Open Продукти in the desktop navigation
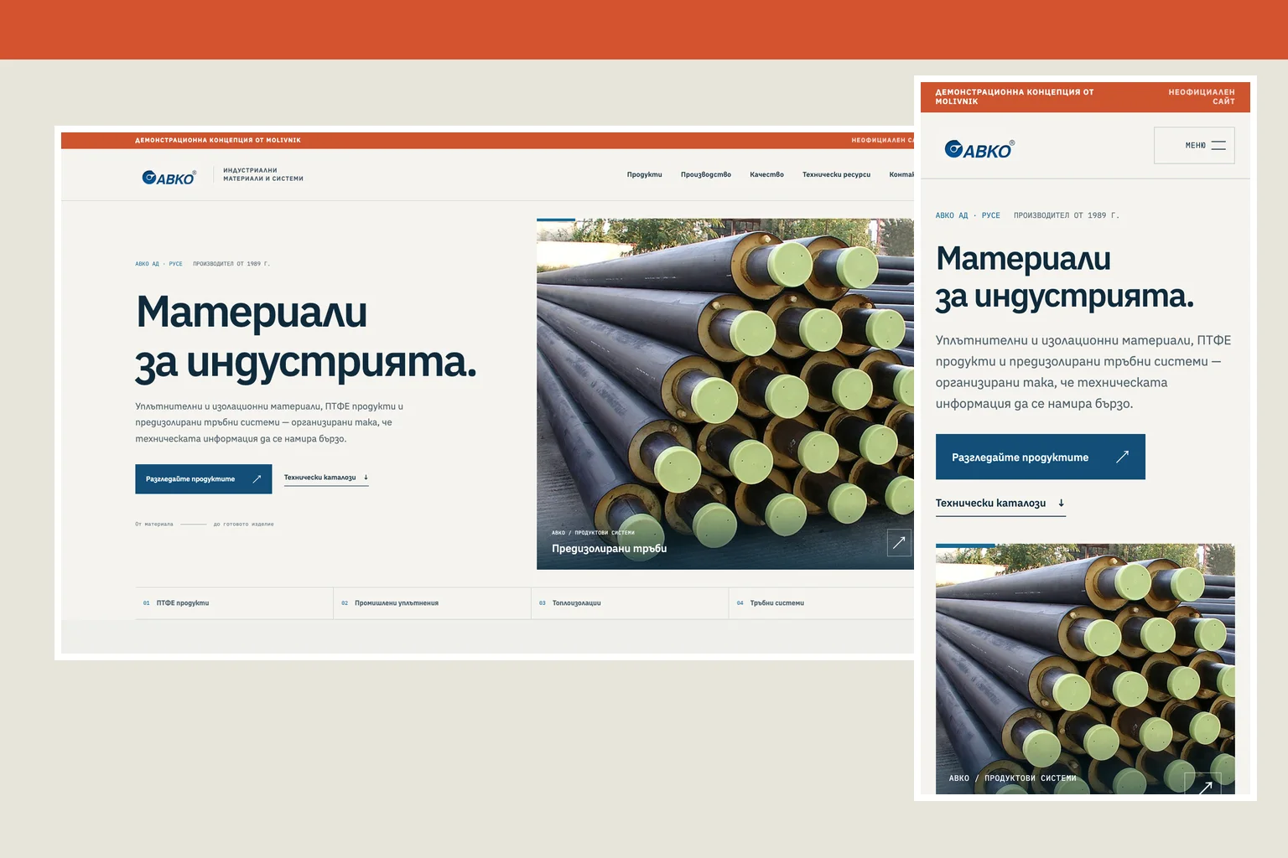The width and height of the screenshot is (1288, 858). coord(644,175)
